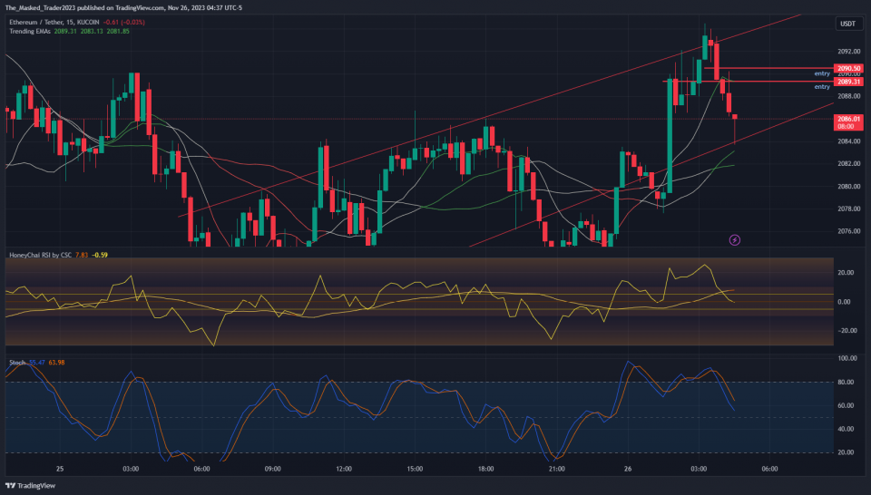The height and width of the screenshot is (495, 871).
Task: Click the 12:00 label on the time axis
Action: (x=343, y=469)
